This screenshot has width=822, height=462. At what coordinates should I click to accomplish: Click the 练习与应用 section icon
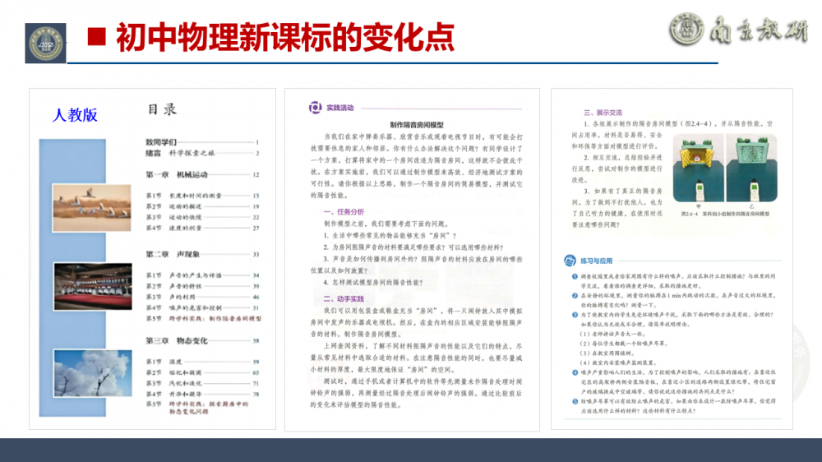click(x=568, y=261)
